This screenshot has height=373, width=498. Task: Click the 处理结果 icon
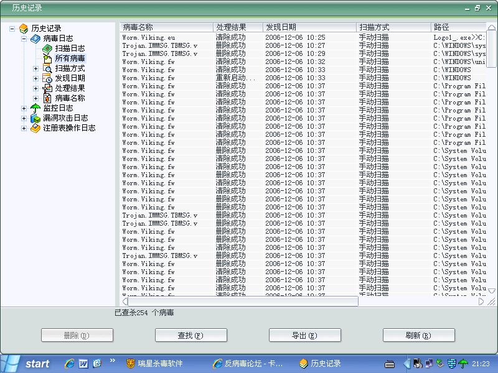tap(47, 88)
